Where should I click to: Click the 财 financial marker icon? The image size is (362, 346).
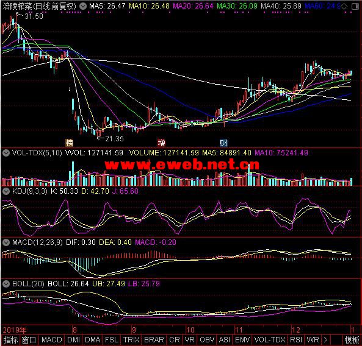tap(223, 143)
